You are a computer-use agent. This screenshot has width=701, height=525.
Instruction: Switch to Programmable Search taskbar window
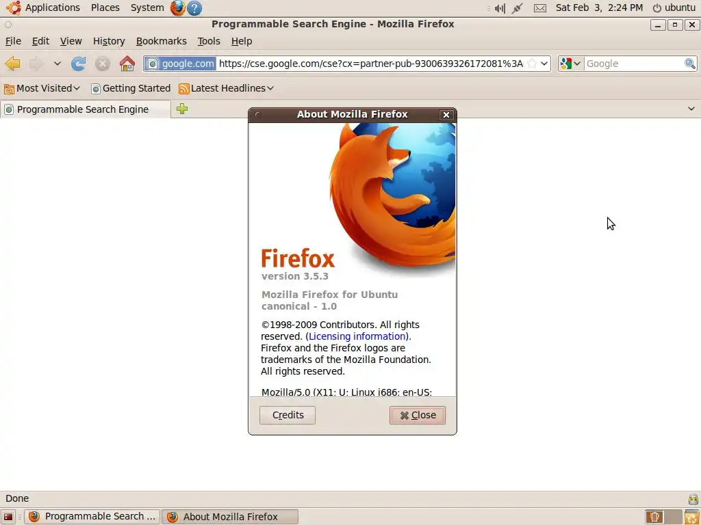pyautogui.click(x=92, y=517)
